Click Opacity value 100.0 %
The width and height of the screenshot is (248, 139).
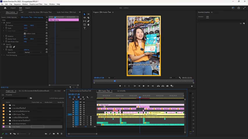(26, 50)
